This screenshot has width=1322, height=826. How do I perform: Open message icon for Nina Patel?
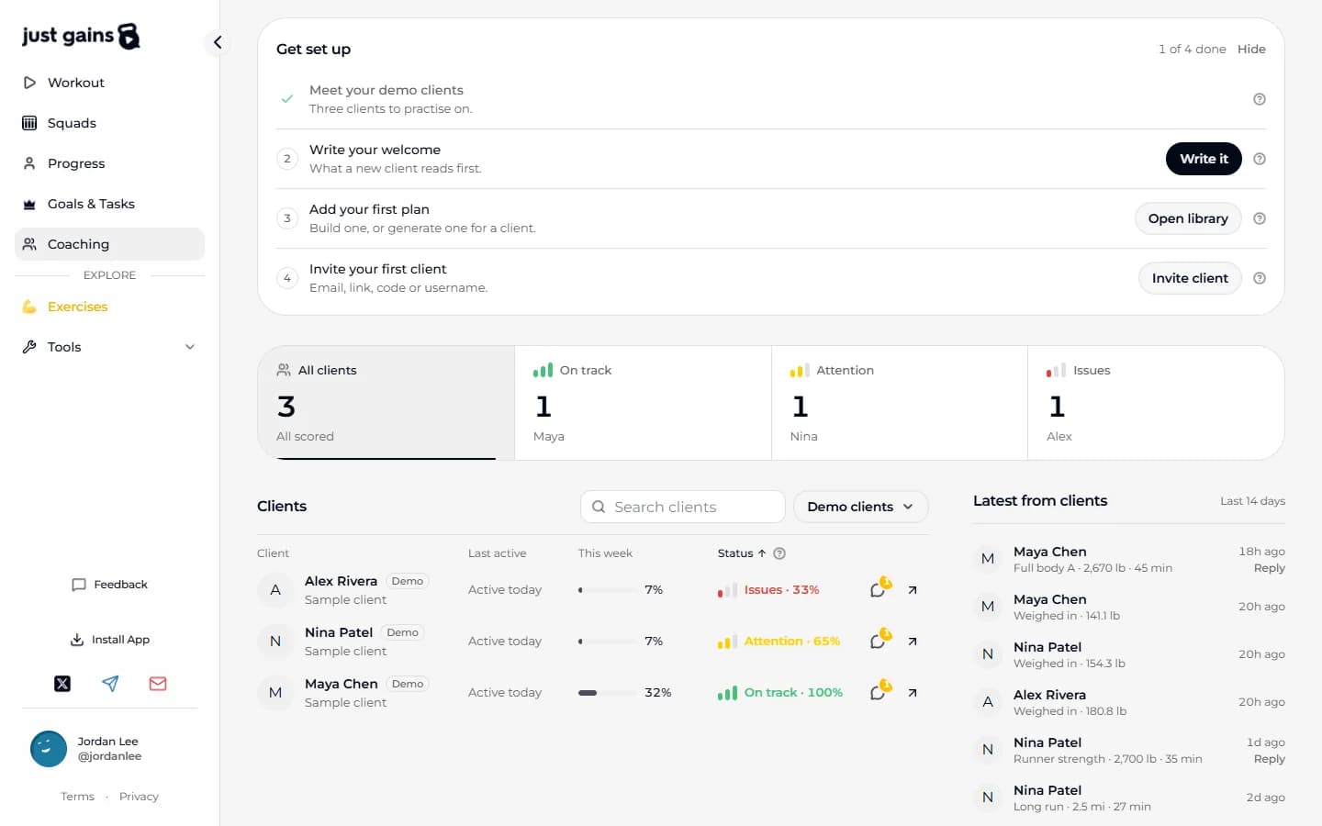[x=879, y=641]
